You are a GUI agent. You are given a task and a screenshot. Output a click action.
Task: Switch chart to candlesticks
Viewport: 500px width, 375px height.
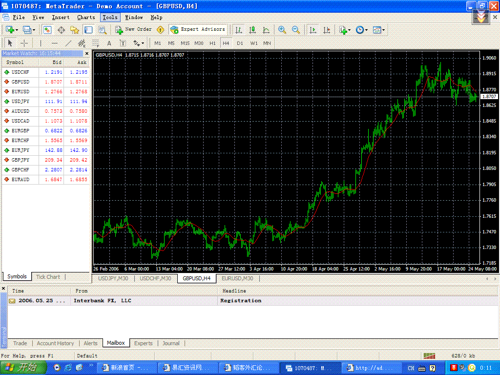(252, 30)
